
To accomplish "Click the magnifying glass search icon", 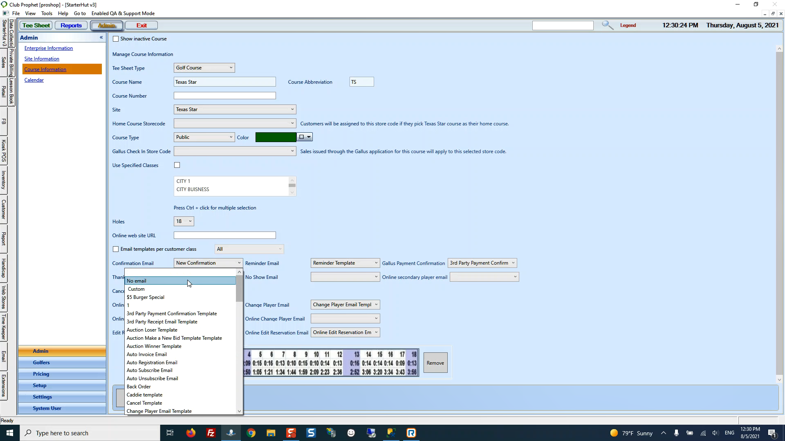I will click(x=608, y=25).
